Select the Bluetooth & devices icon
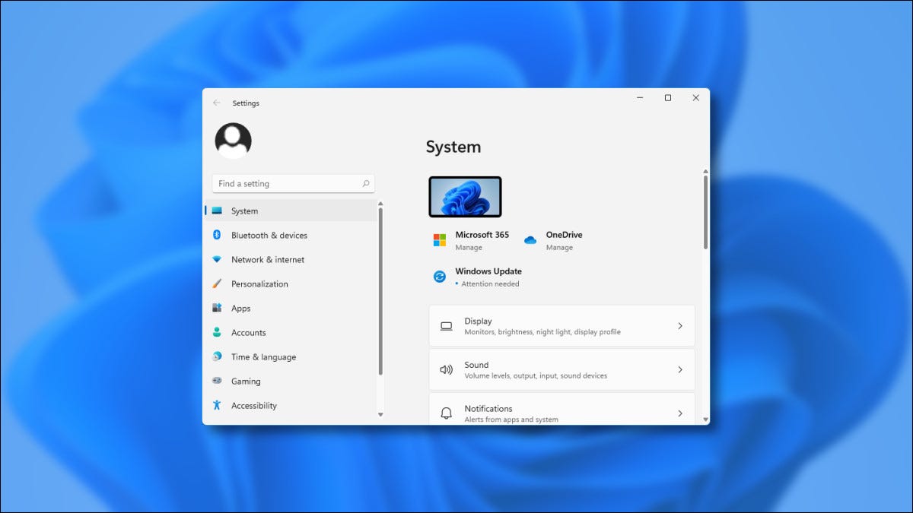Viewport: 913px width, 513px height. click(x=218, y=235)
